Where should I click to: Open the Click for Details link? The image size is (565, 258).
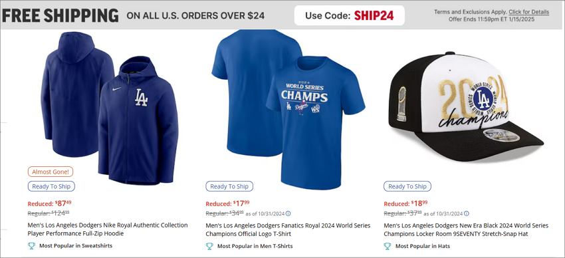coord(529,12)
